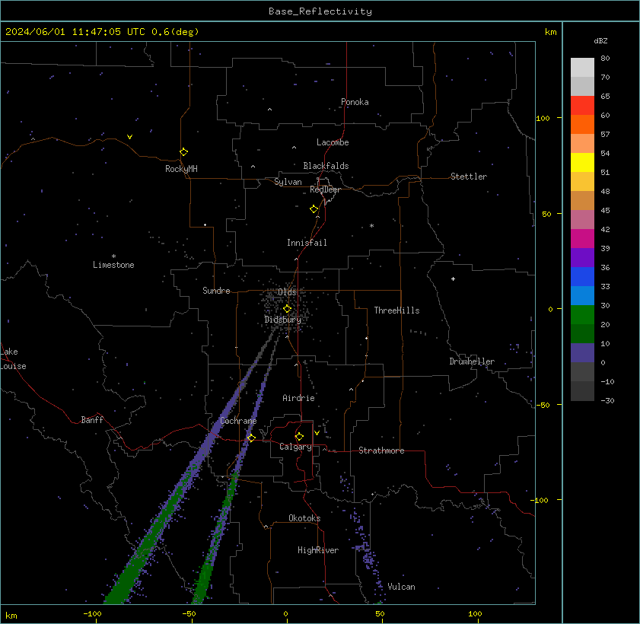Click the Stettler town label
The height and width of the screenshot is (624, 640).
point(469,177)
